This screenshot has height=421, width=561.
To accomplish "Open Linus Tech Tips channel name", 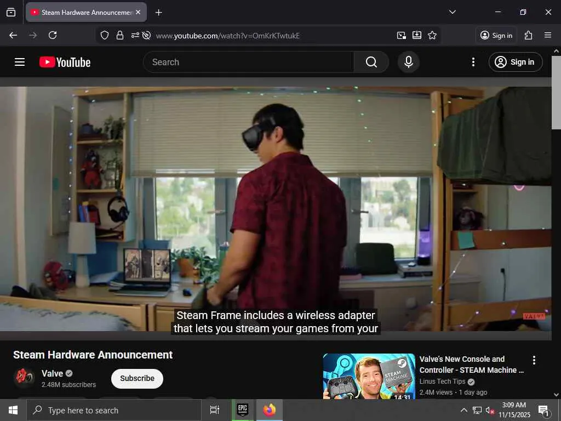I will (442, 382).
